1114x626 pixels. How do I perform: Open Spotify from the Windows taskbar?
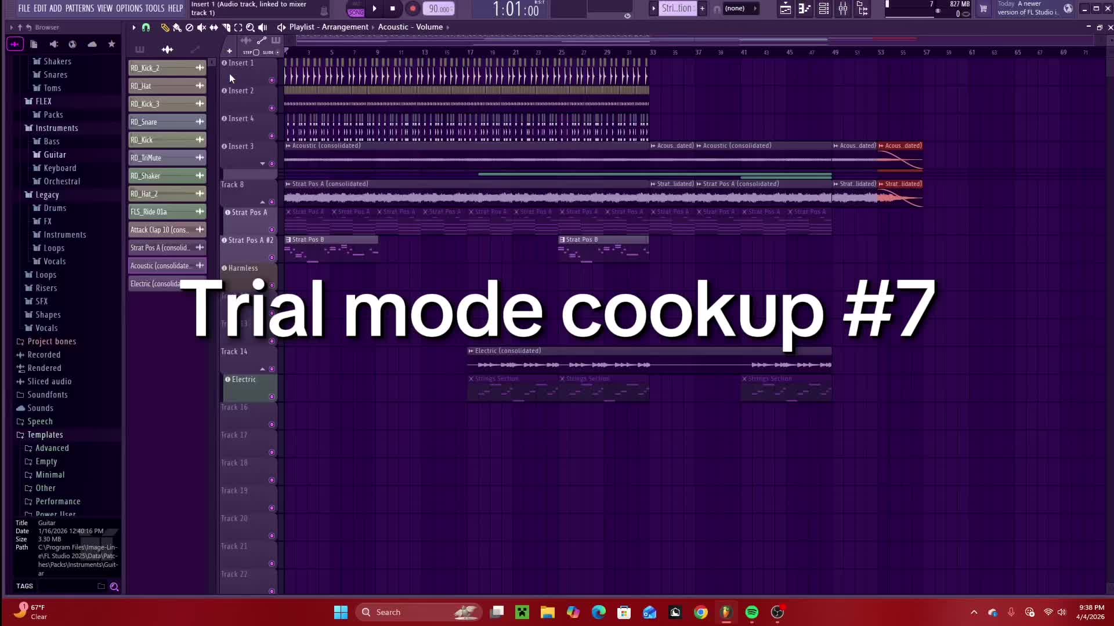pos(752,612)
